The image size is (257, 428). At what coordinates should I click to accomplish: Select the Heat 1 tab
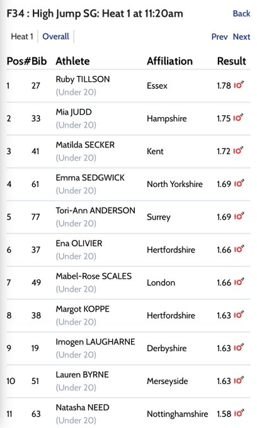22,37
